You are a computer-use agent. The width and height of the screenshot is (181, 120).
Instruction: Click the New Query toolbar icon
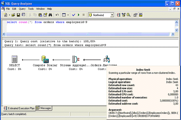[x=6, y=15]
